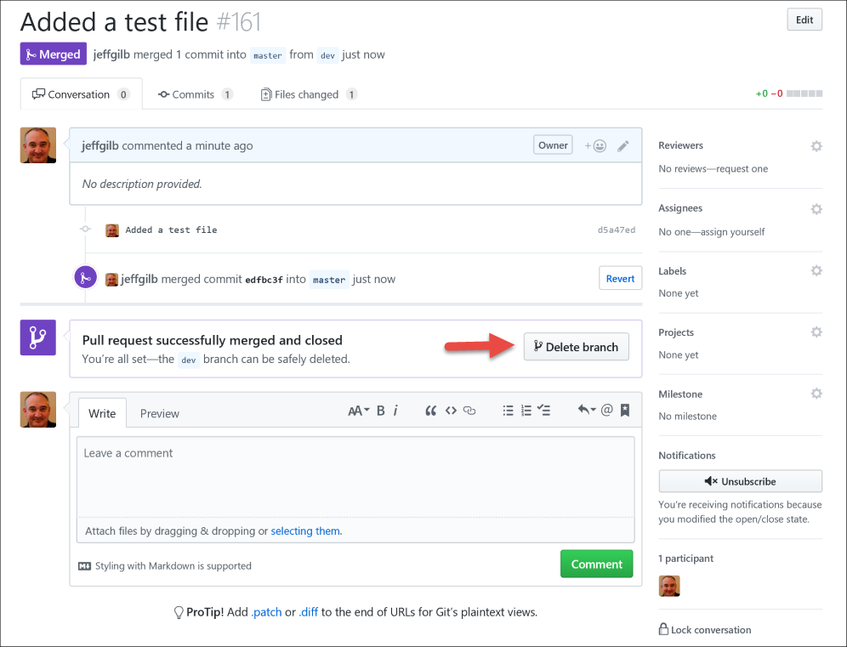
Task: Mention a user with the @ icon
Action: tap(606, 410)
